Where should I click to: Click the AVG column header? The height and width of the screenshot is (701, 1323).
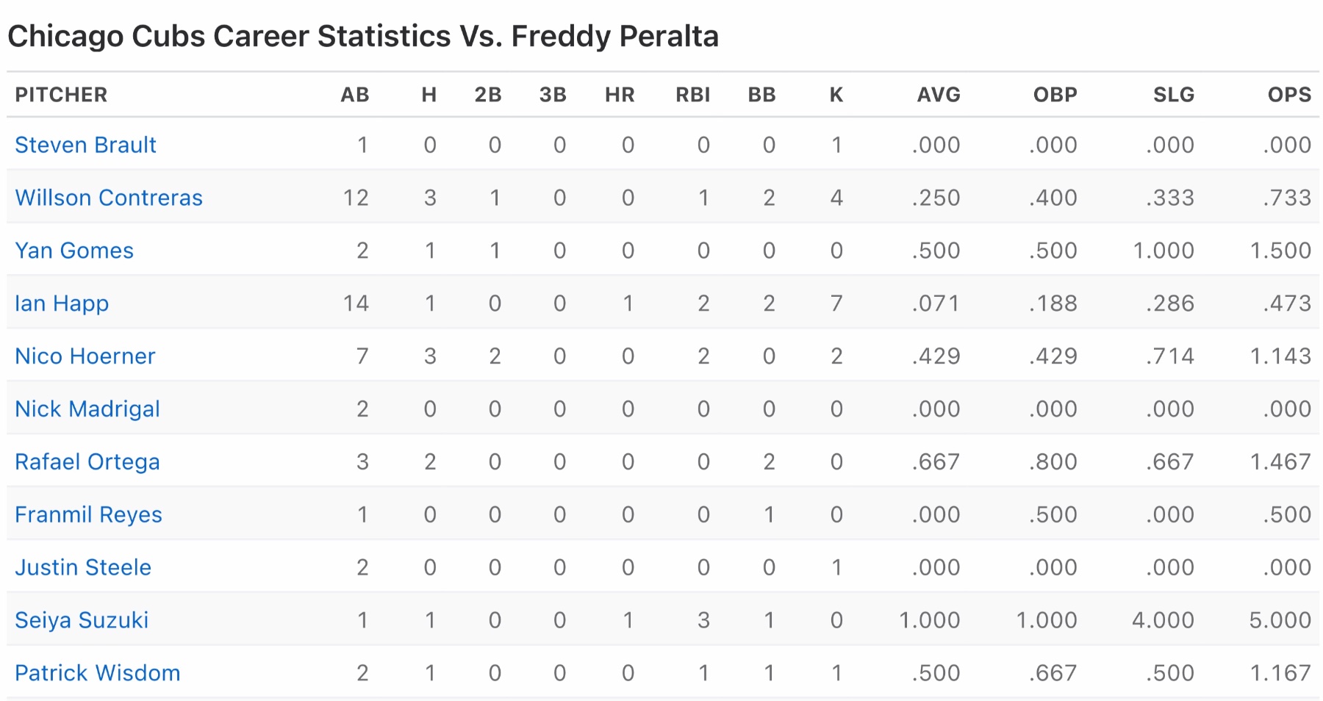(939, 95)
